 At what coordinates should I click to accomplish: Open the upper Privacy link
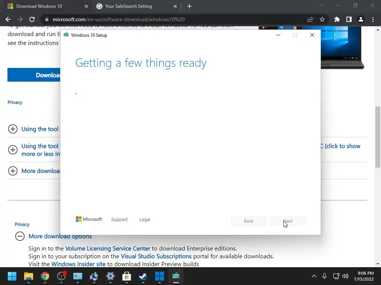point(15,102)
